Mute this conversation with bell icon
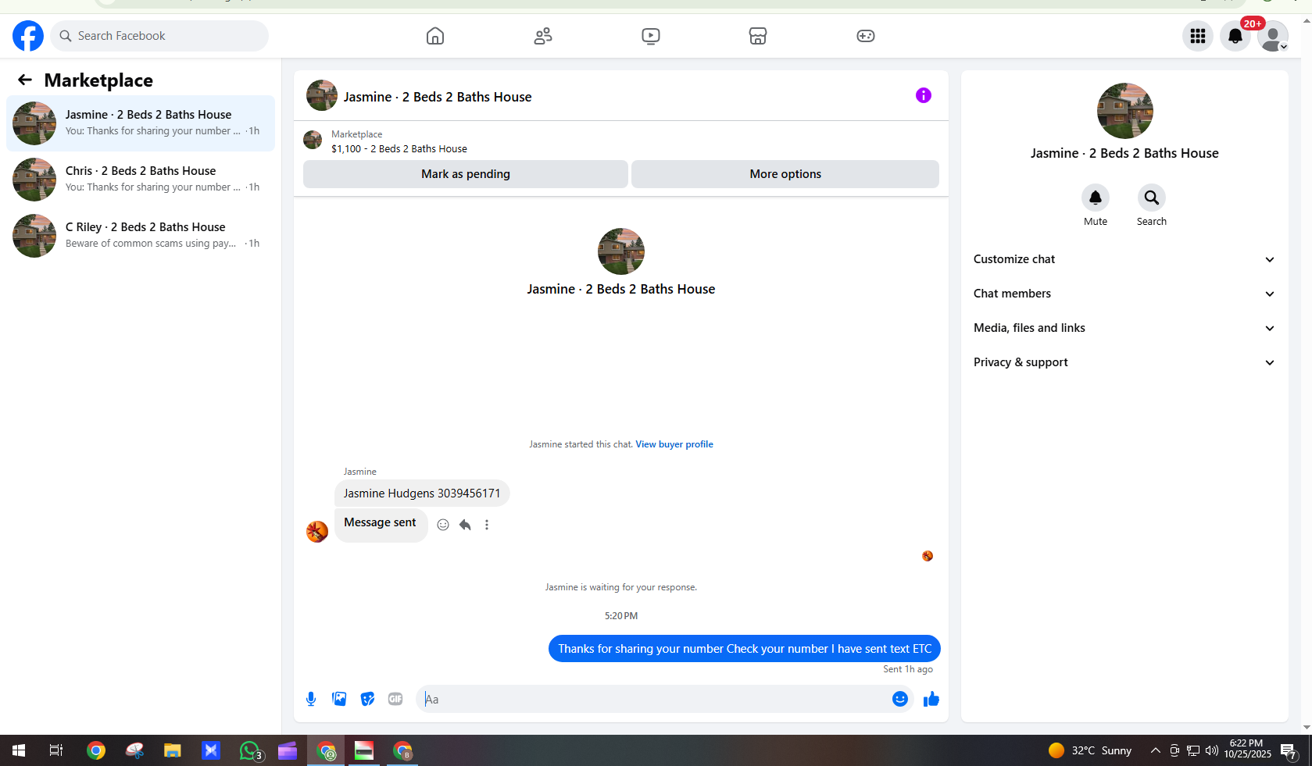Screen dimensions: 1312x766 click(1096, 198)
